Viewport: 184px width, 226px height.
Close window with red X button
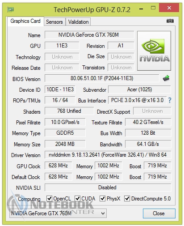(x=169, y=8)
